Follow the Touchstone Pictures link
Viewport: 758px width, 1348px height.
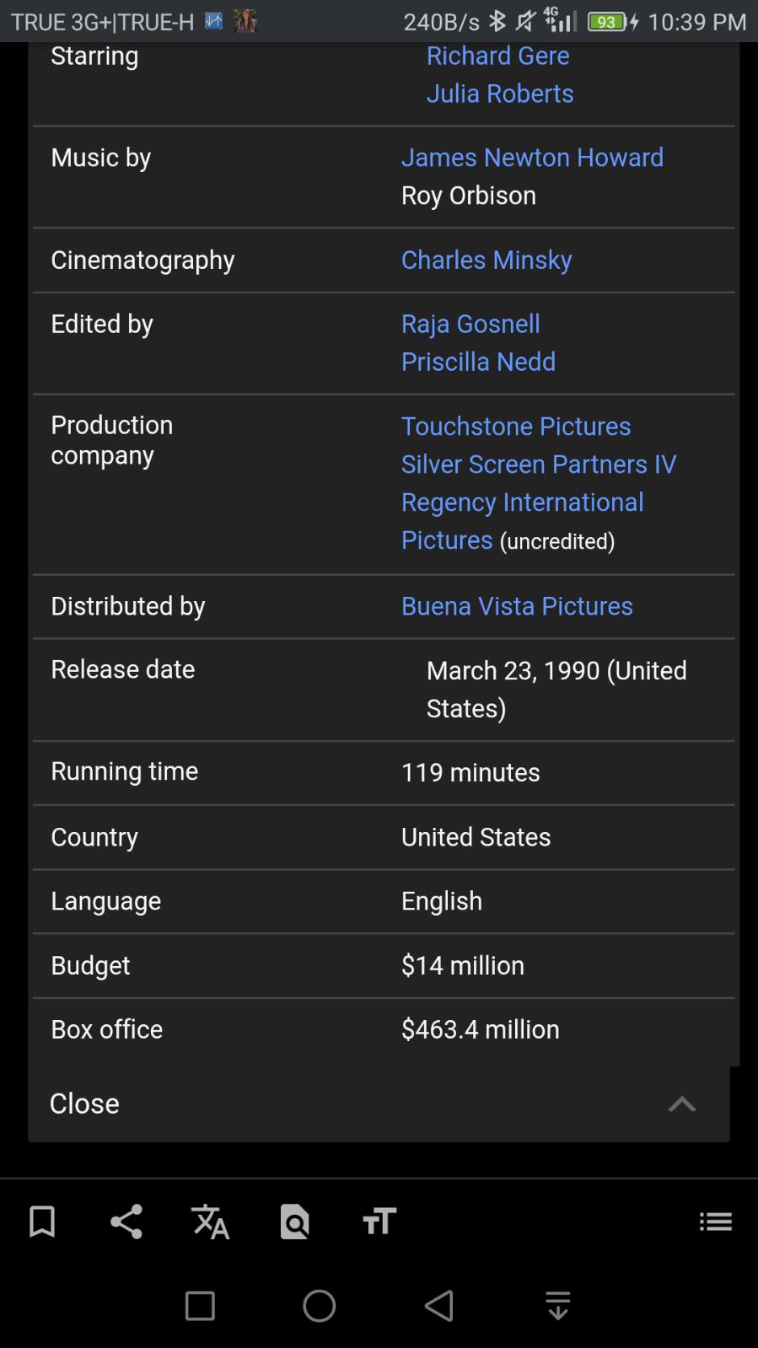point(516,427)
